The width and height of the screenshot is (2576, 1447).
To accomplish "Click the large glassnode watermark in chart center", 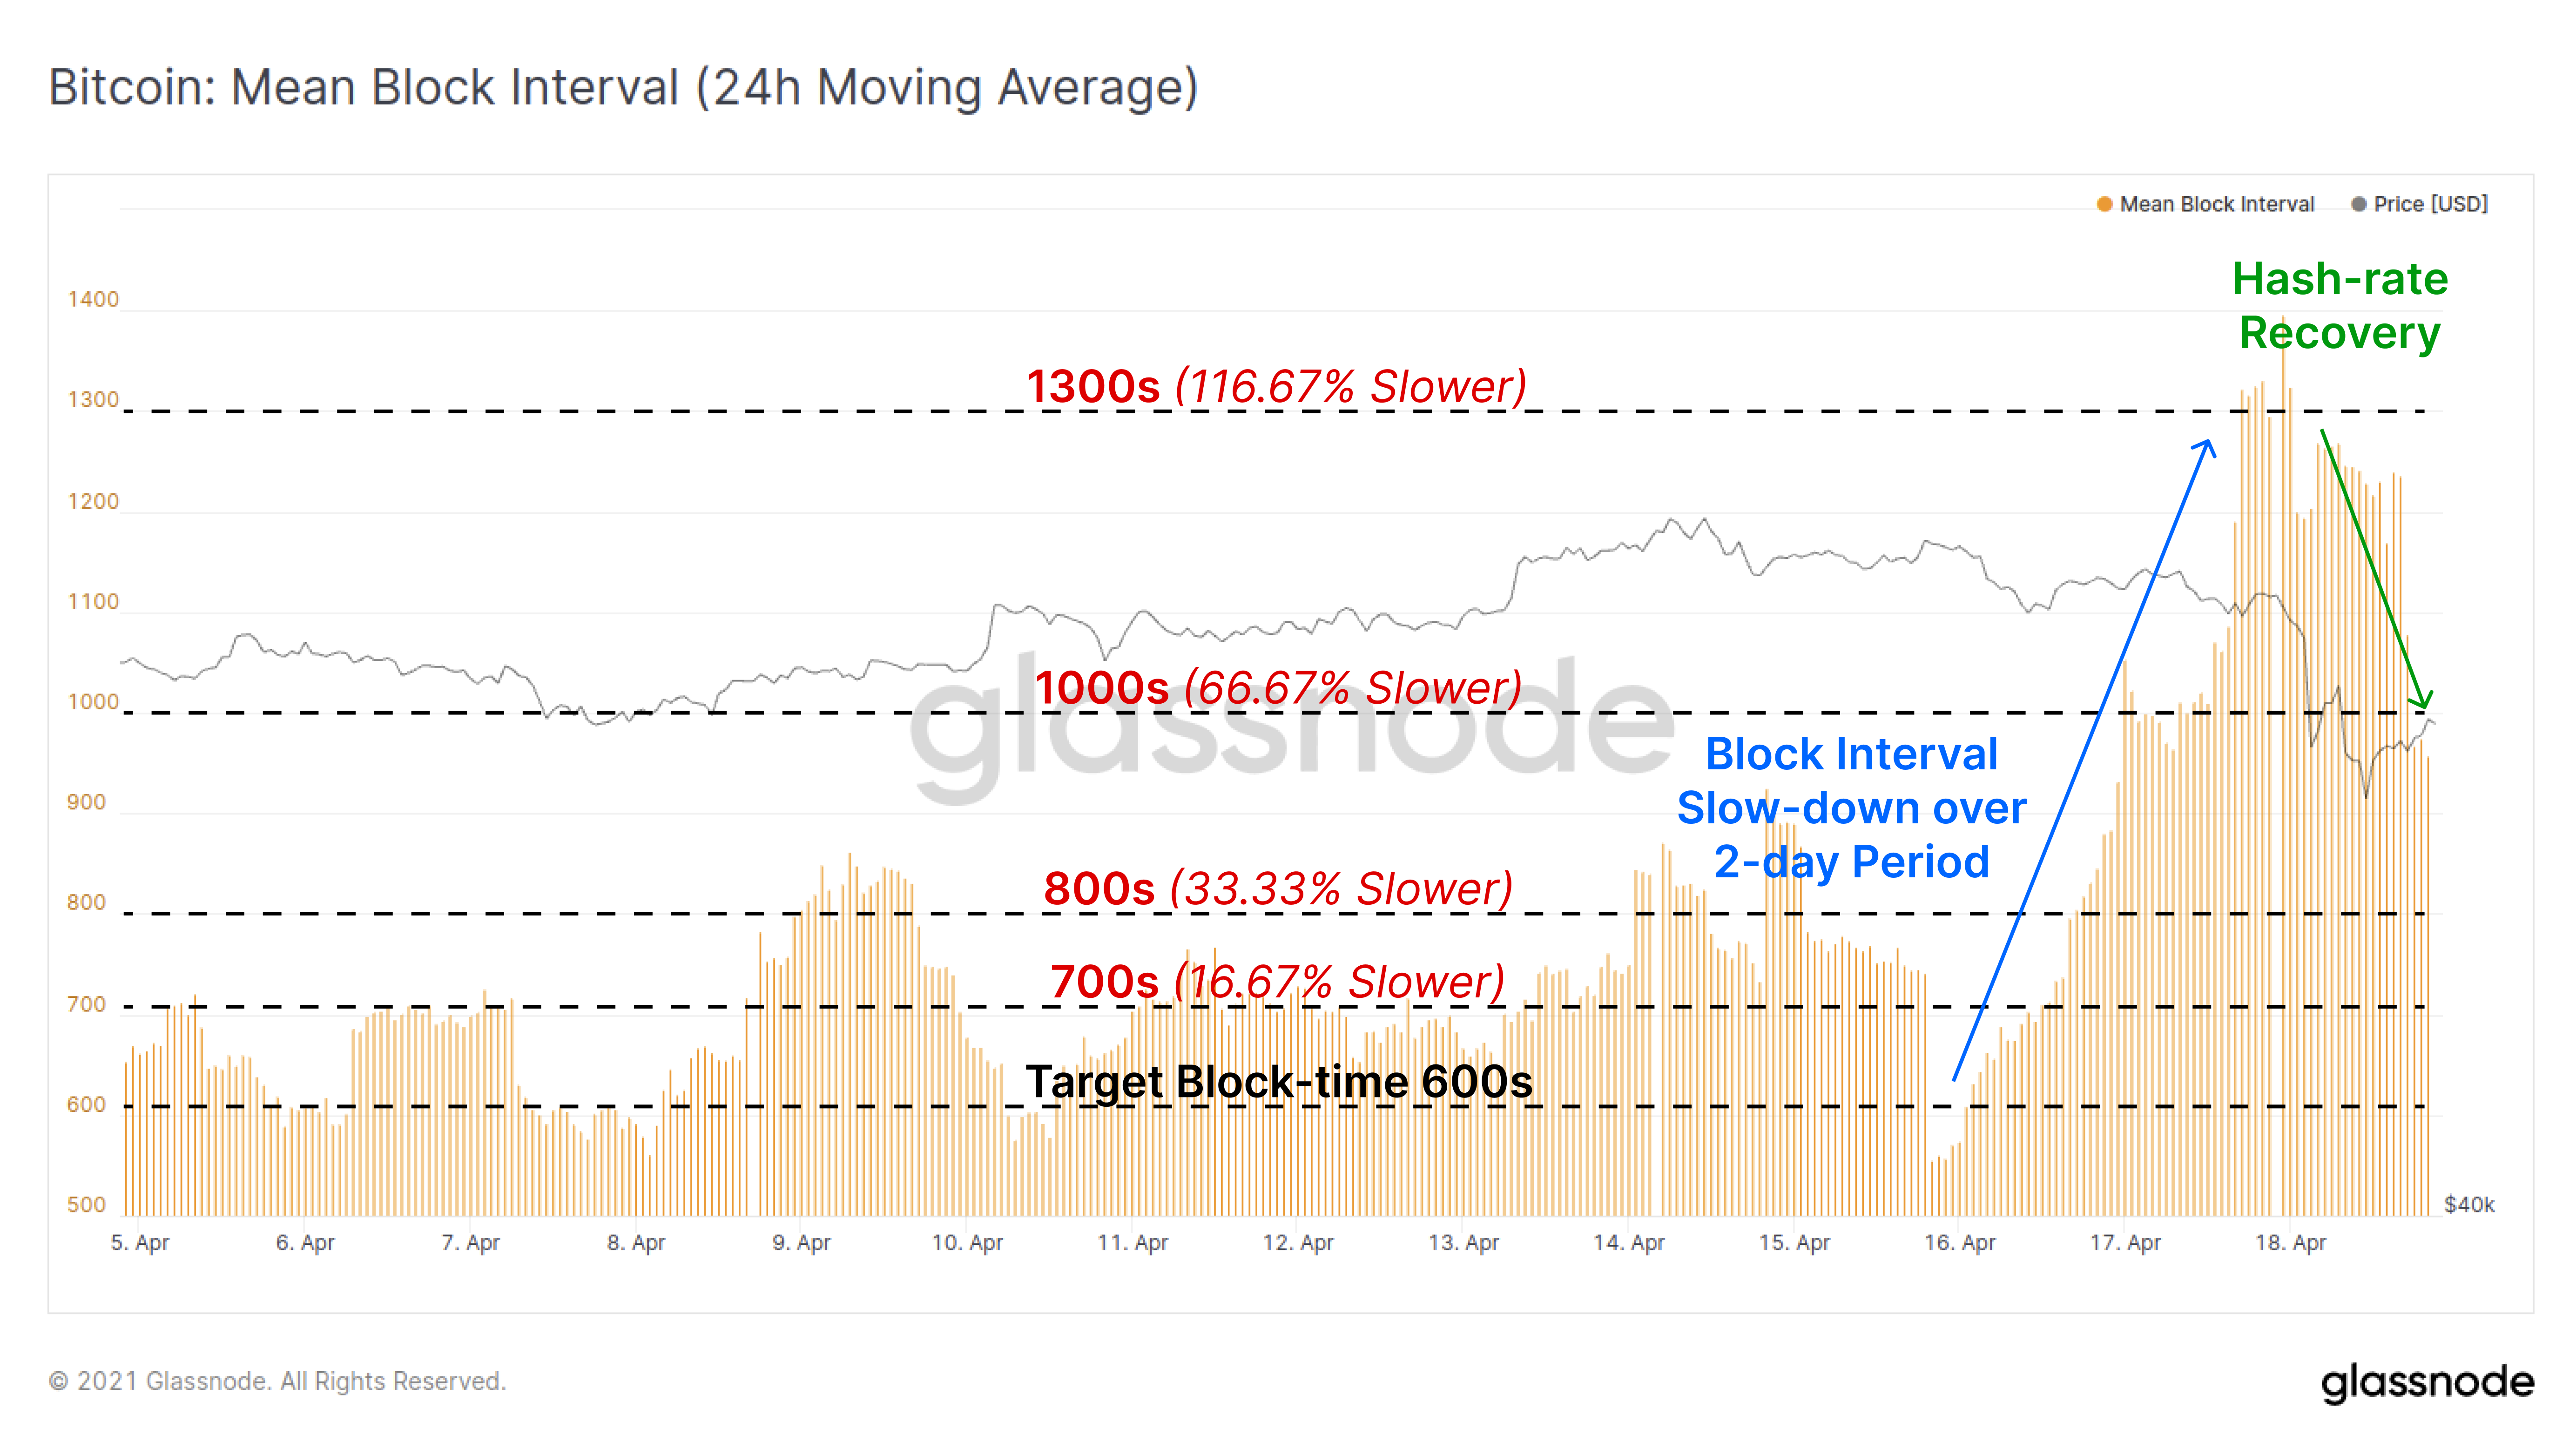I will pyautogui.click(x=1290, y=725).
